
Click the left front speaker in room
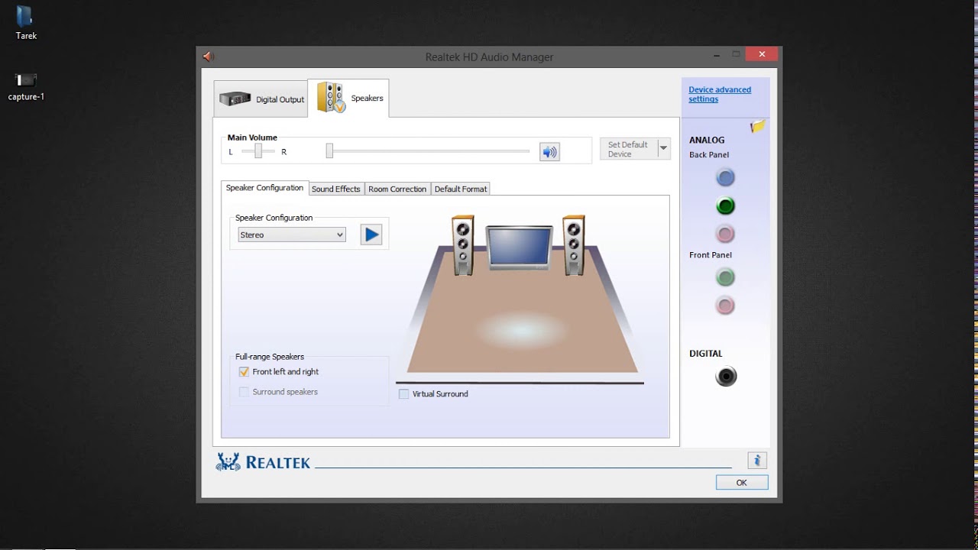(462, 245)
